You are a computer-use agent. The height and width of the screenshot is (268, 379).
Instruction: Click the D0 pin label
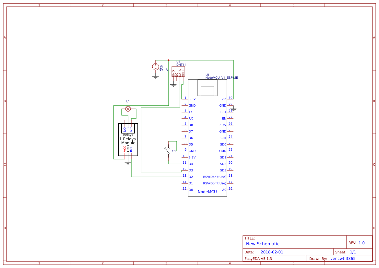tap(191, 190)
